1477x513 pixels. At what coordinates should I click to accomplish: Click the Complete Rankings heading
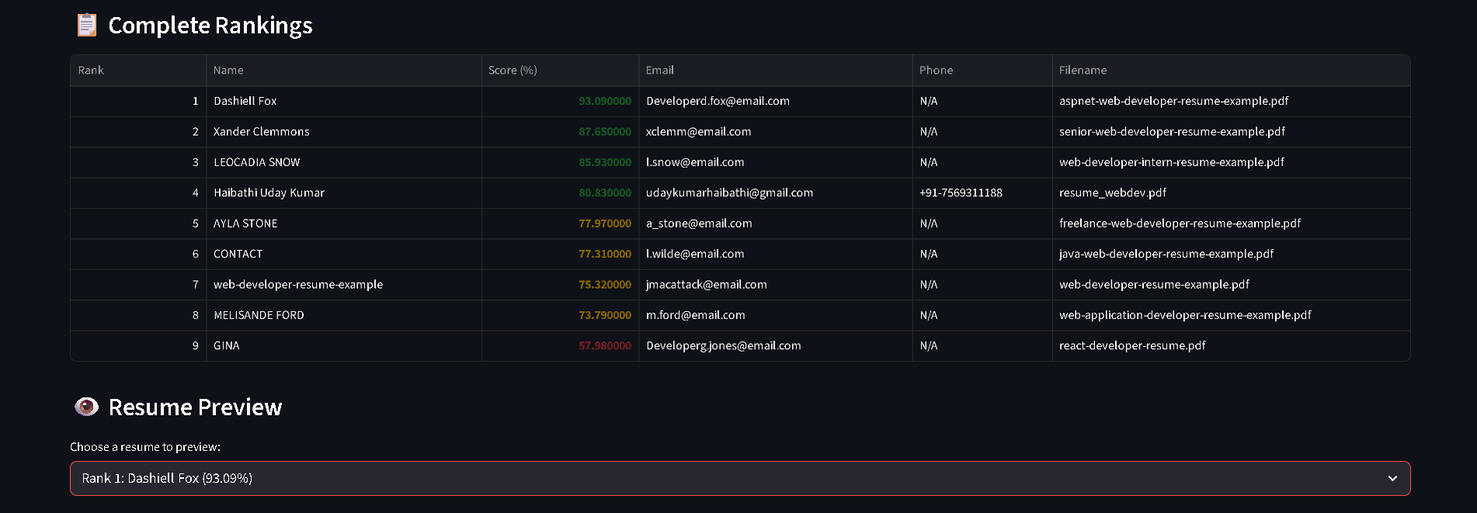210,26
